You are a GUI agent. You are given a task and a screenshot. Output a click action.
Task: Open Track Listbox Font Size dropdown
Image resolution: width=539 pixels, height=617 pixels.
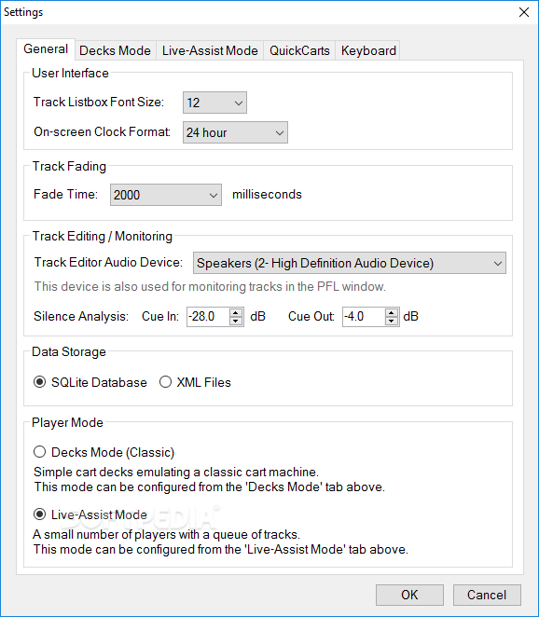point(214,103)
